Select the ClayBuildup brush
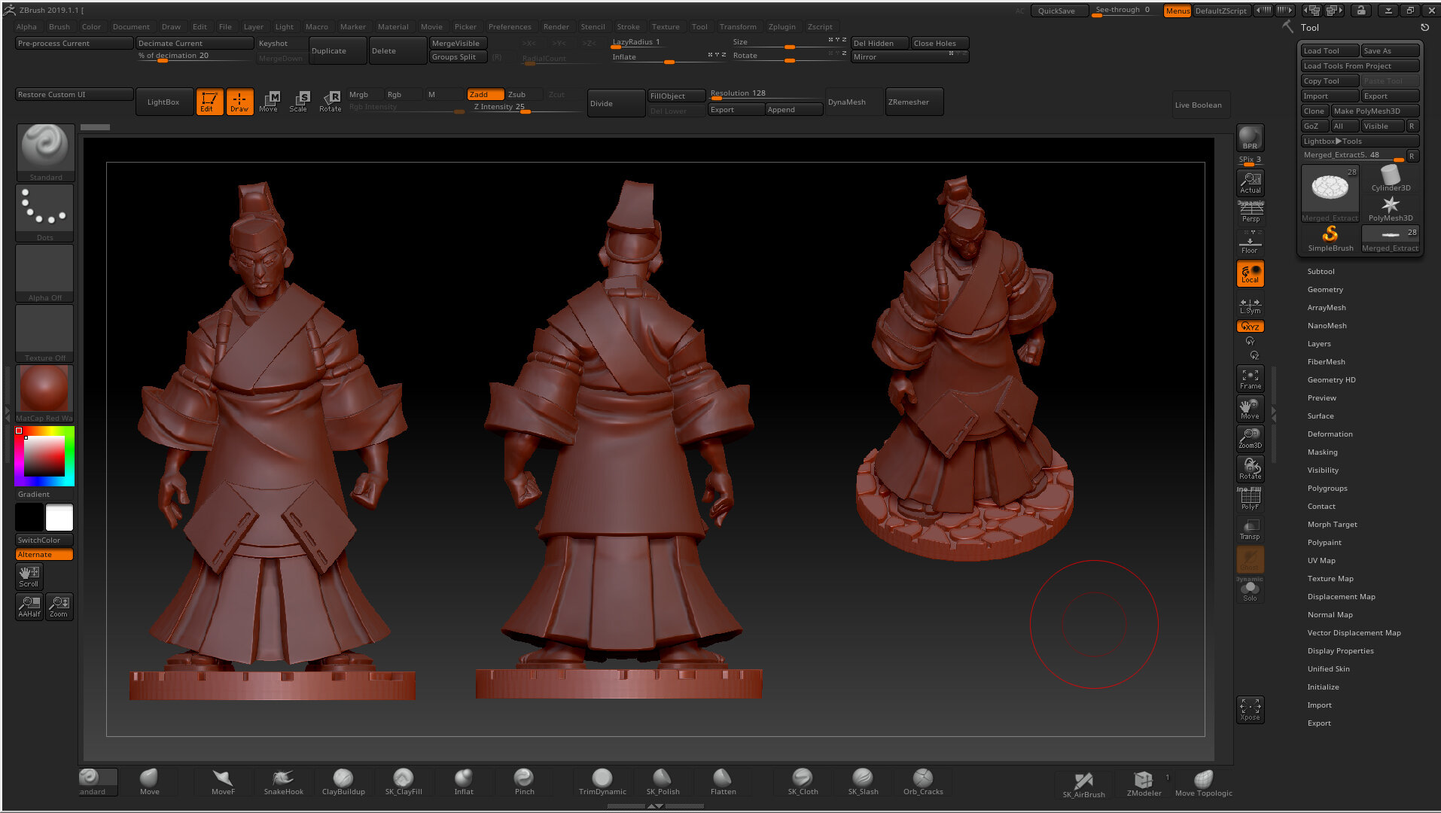1441x813 pixels. [x=343, y=781]
